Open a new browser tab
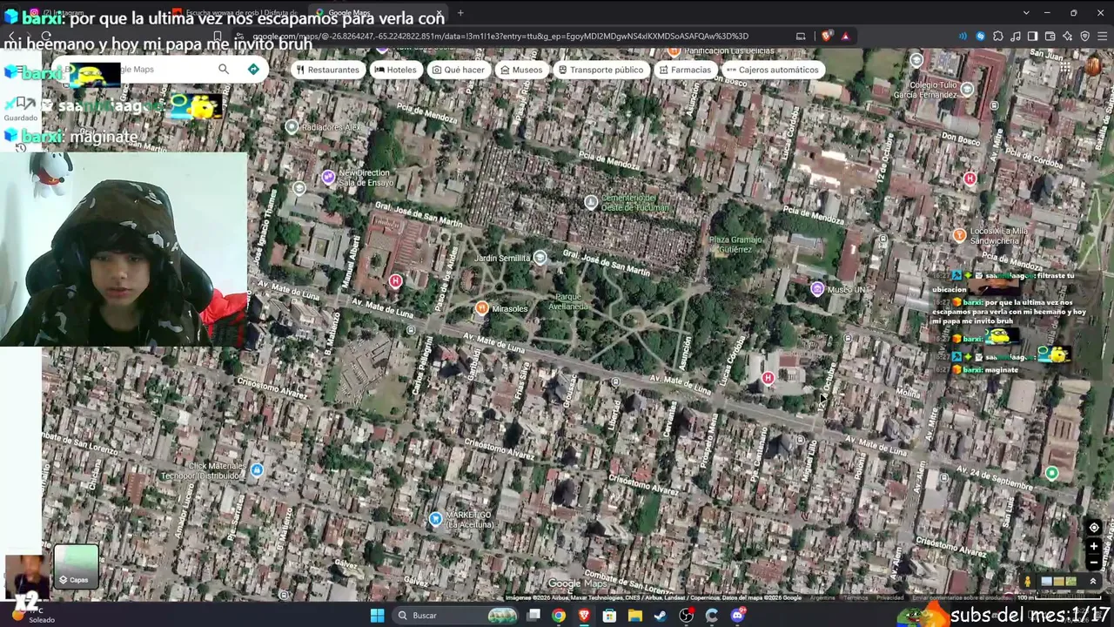 coord(460,13)
